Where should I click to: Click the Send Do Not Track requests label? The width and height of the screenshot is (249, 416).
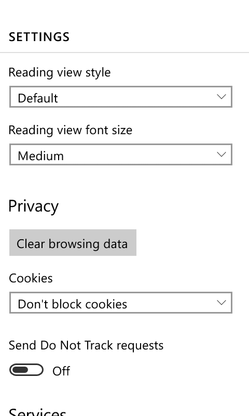86,346
